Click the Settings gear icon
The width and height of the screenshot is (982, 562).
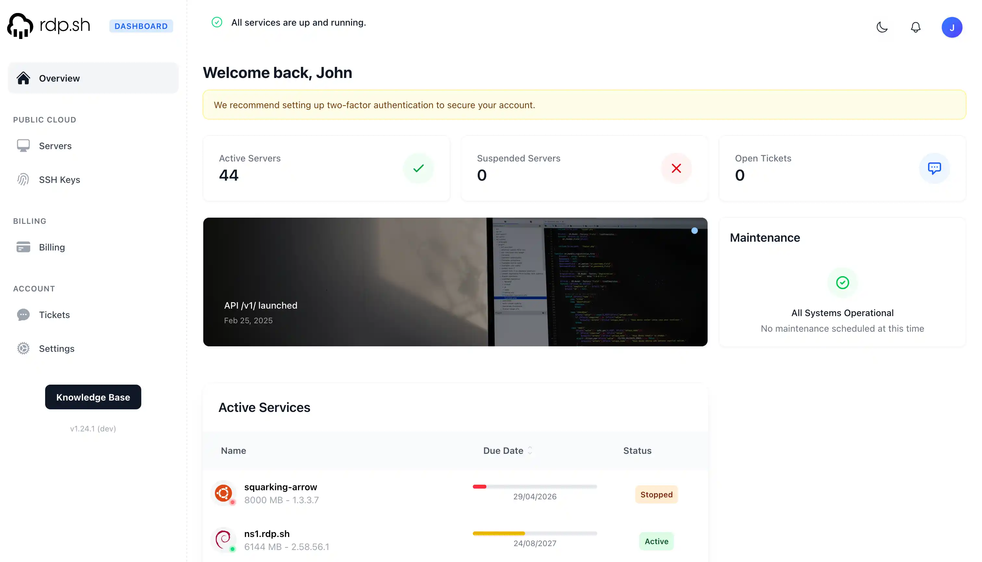23,349
